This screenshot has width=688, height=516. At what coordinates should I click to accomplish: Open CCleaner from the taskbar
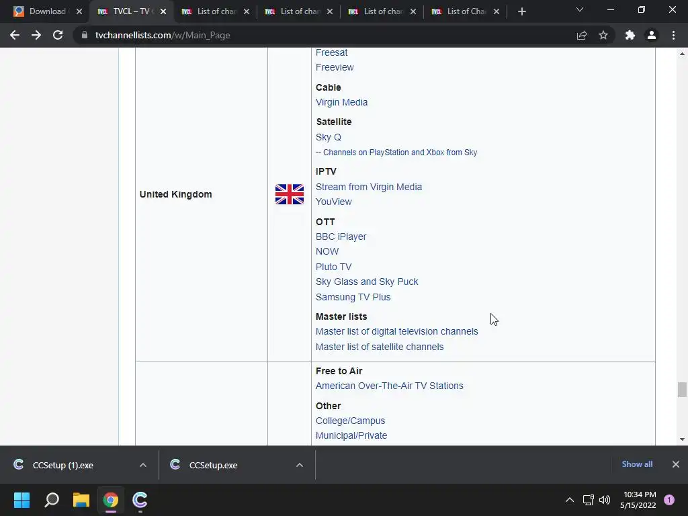coord(140,500)
